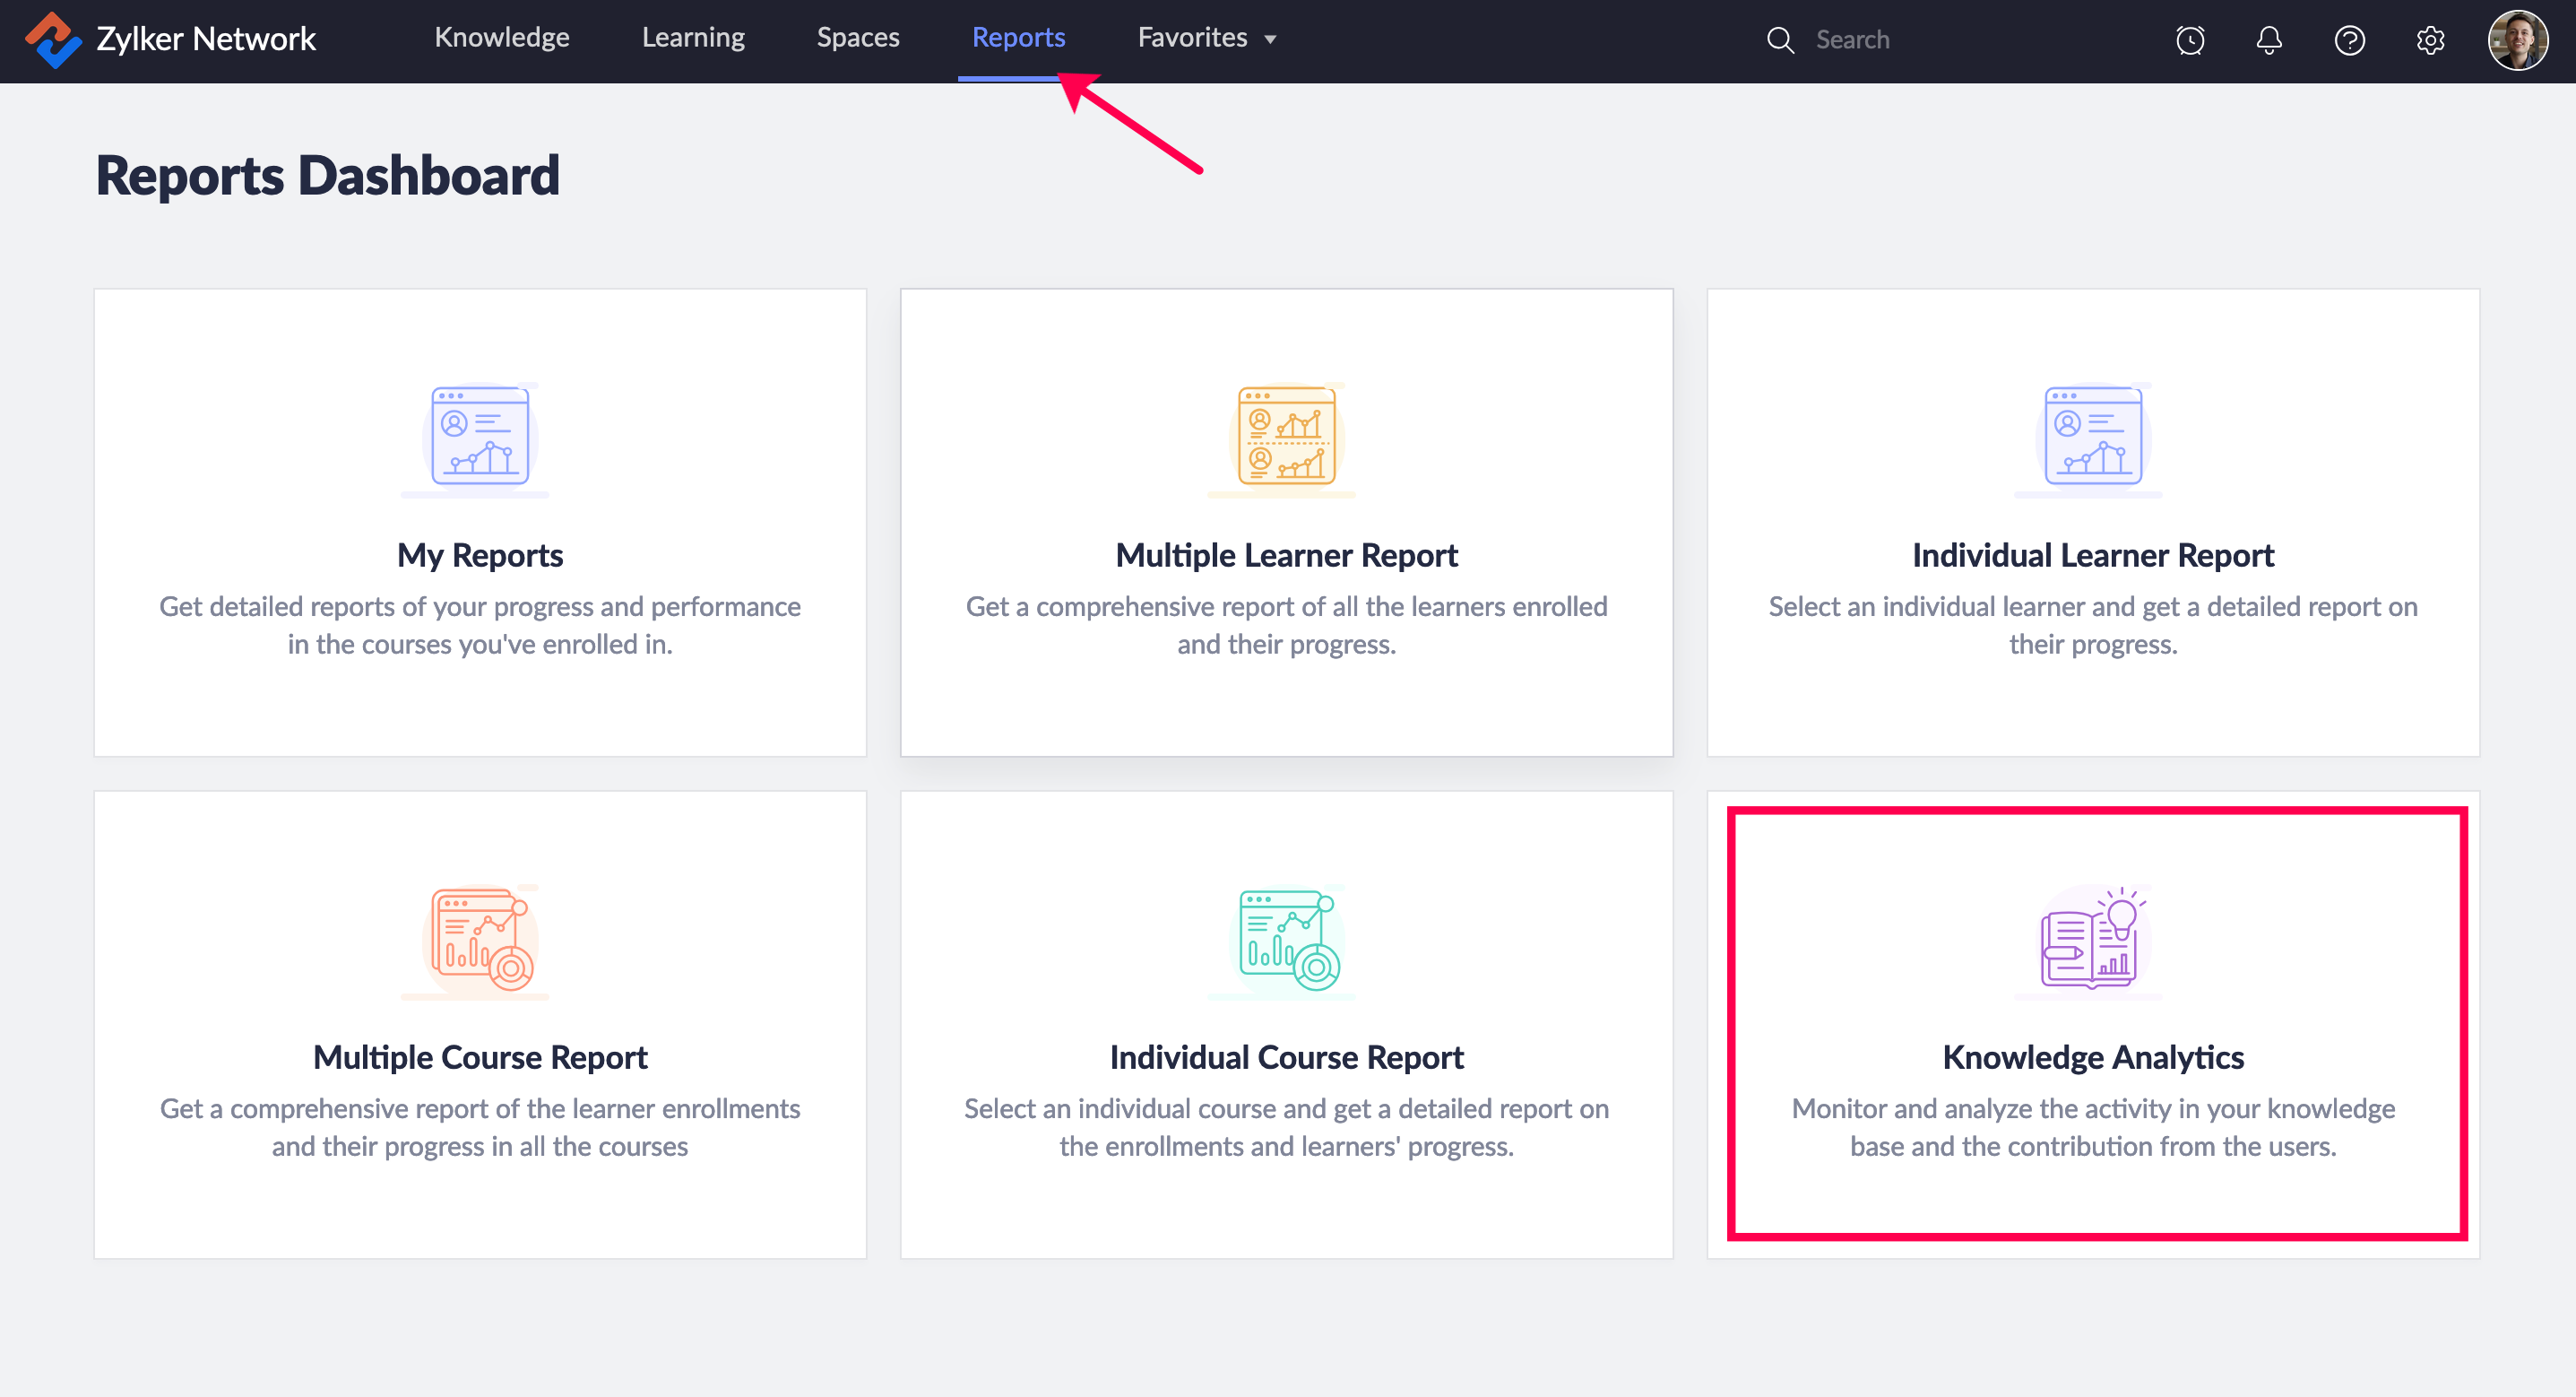Click the search magnifier icon
Screen dimensions: 2576x1397
coord(1780,40)
